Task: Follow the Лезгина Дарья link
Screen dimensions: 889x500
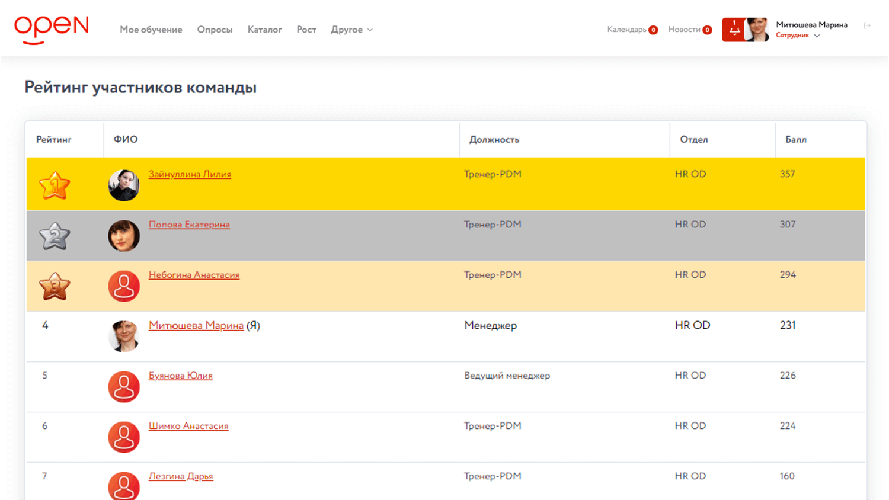Action: point(181,476)
